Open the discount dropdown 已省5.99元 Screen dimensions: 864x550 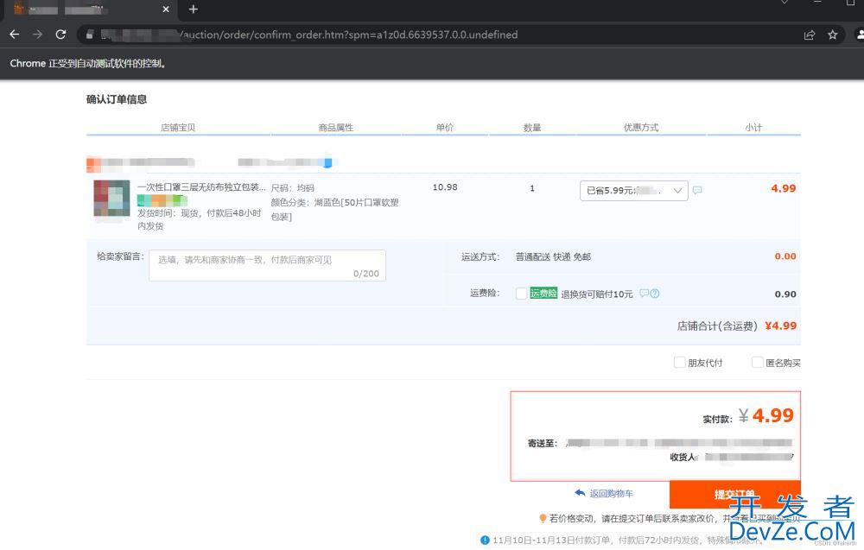click(633, 191)
